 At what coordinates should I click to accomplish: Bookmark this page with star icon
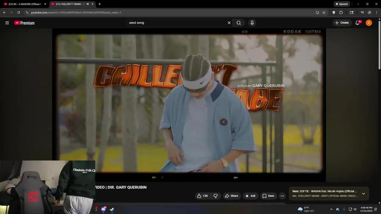tap(324, 12)
